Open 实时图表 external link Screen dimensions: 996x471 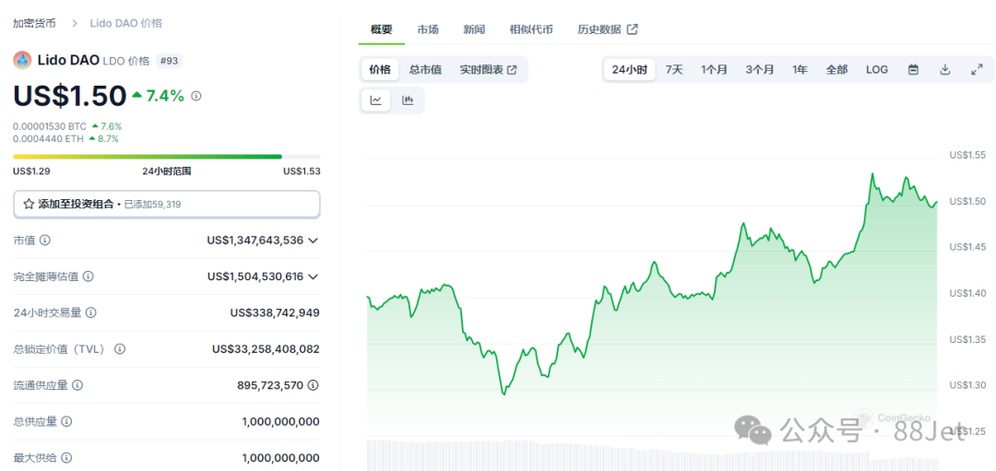488,70
